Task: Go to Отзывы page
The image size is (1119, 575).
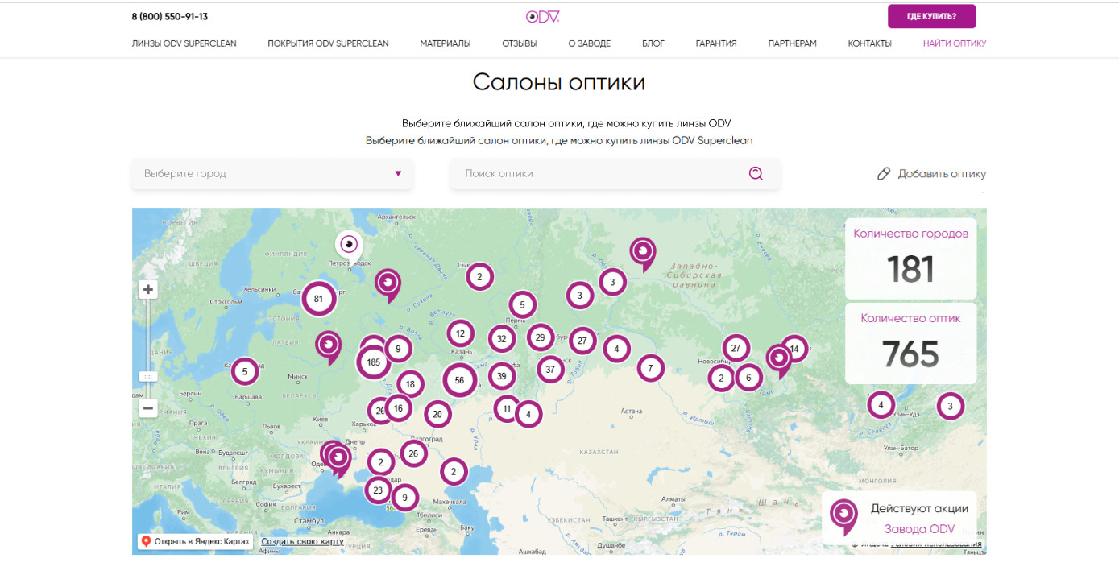Action: 520,43
